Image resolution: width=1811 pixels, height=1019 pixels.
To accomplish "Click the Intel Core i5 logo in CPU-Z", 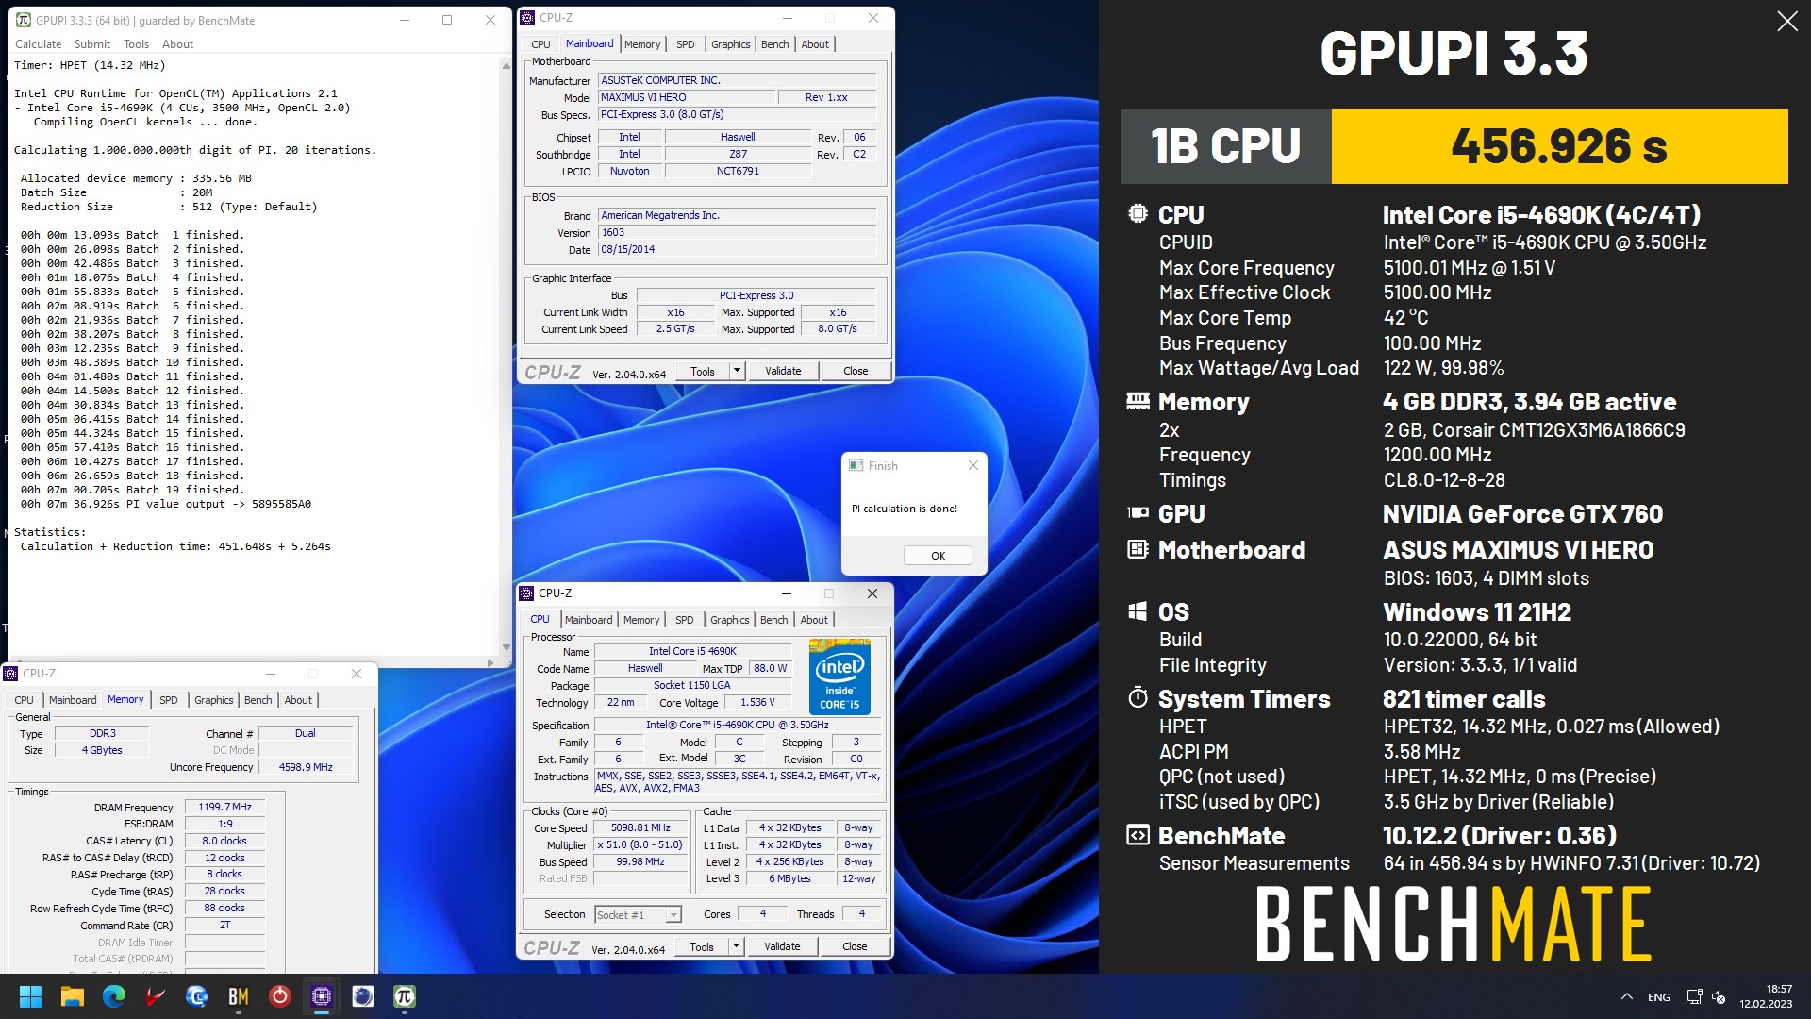I will click(x=839, y=677).
